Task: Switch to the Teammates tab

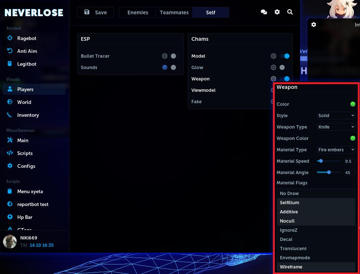Action: [x=174, y=12]
